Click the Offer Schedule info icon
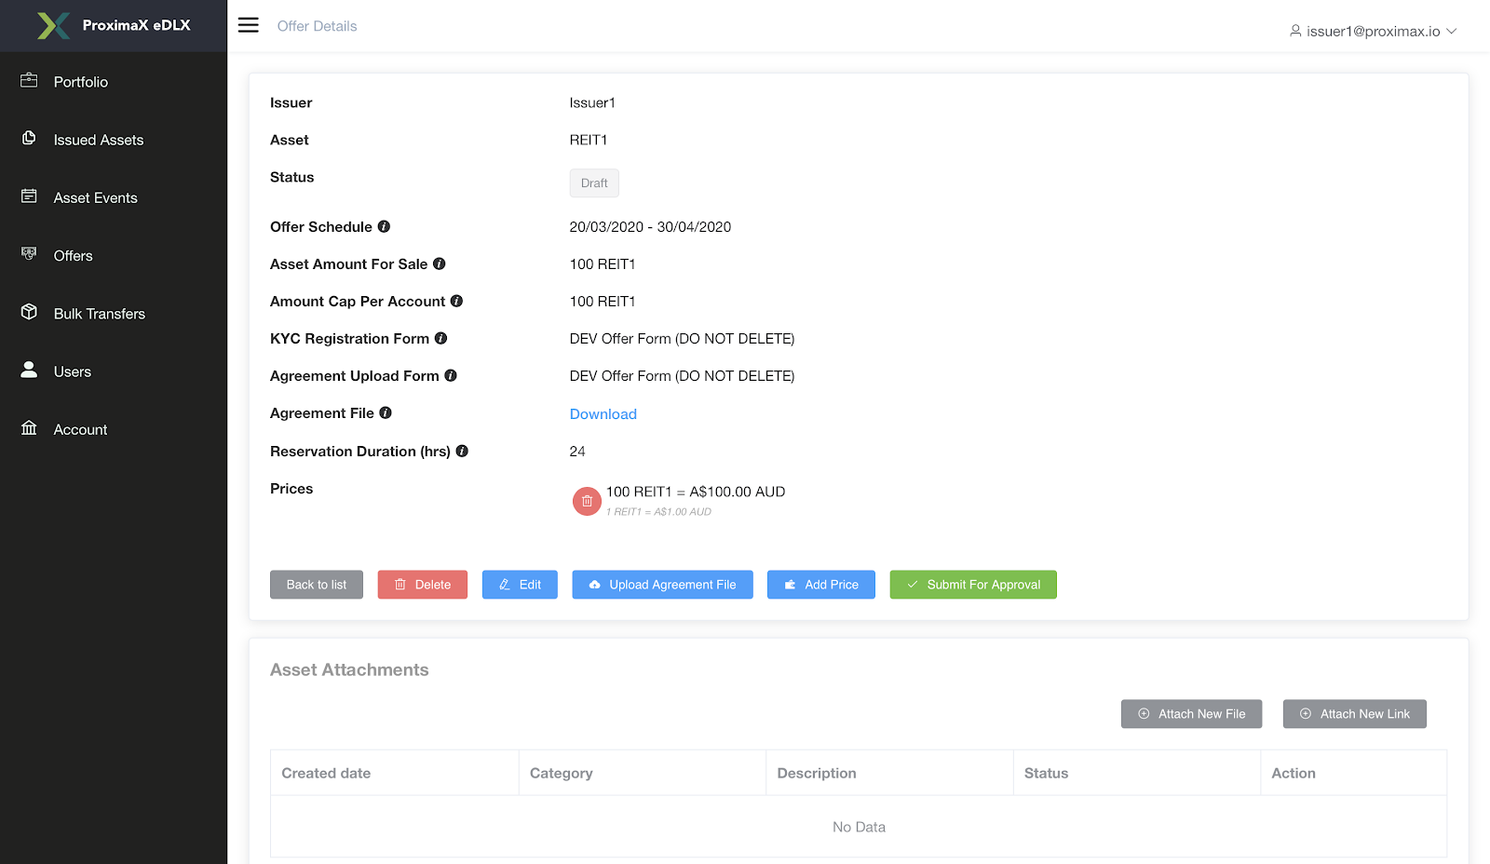Screen dimensions: 1490x864 pyautogui.click(x=384, y=227)
